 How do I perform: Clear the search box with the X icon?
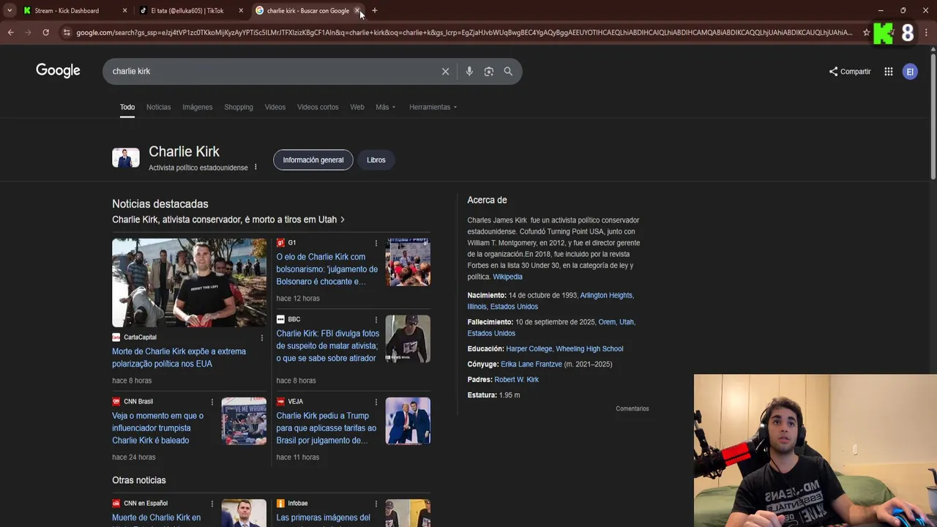pos(445,71)
